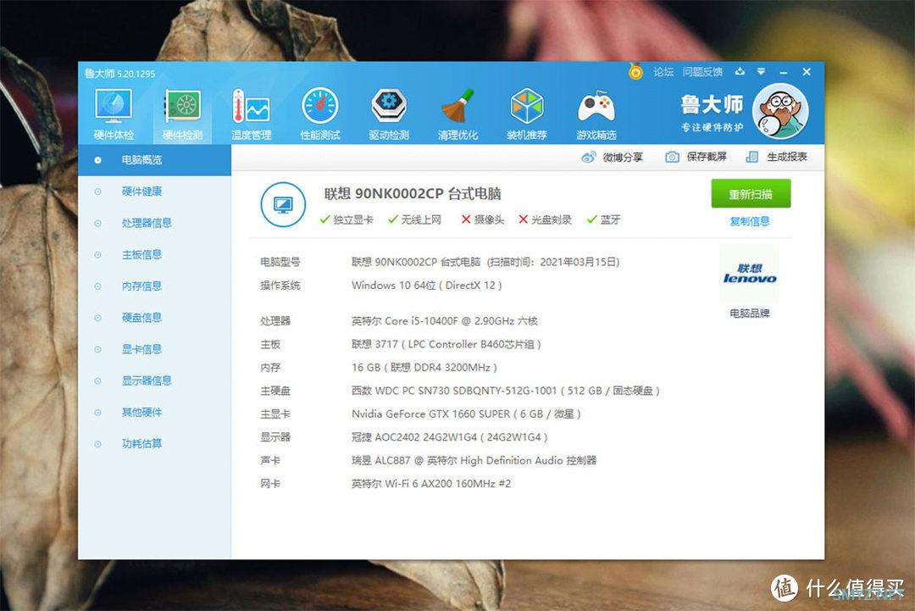Click the ALC887 sound card value
This screenshot has width=915, height=611.
474,460
